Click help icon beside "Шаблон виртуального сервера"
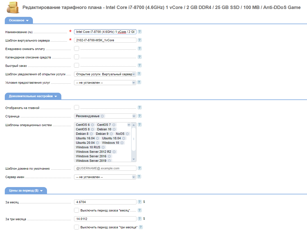Image resolution: width=307 pixels, height=232 pixels. 139,40
